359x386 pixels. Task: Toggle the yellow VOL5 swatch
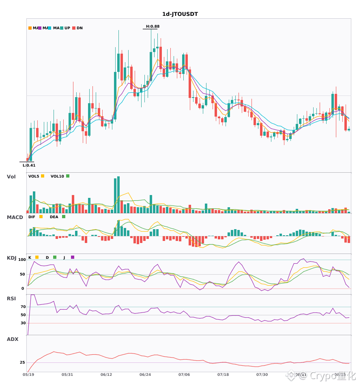tap(43, 176)
